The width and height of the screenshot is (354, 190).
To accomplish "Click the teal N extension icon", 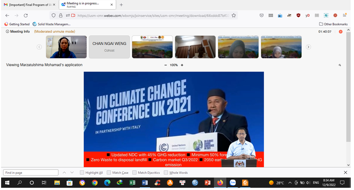I will [326, 16].
